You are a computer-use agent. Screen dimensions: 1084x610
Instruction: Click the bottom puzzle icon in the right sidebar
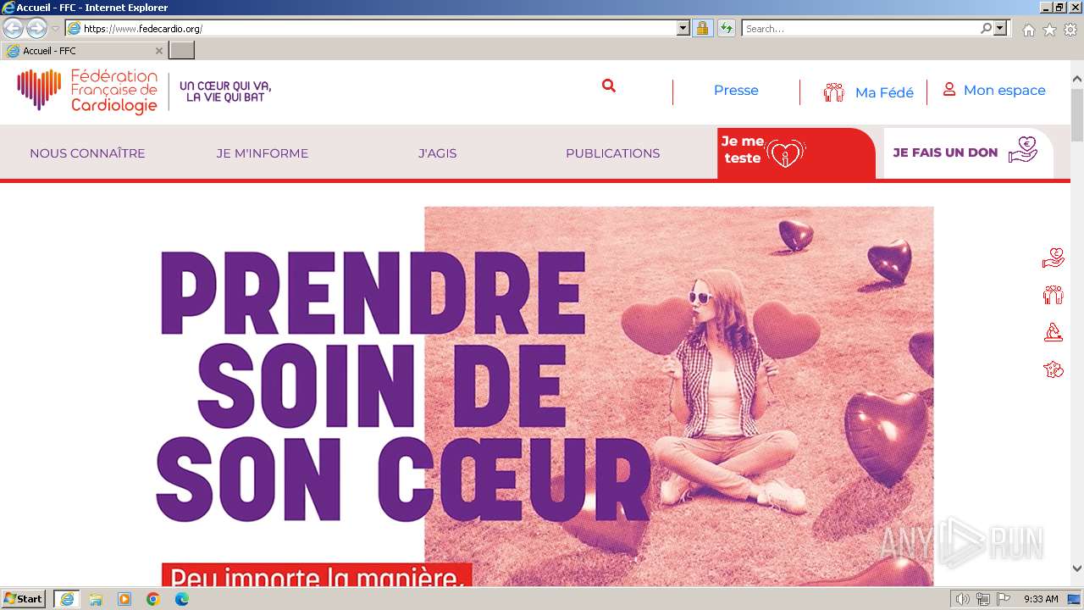pos(1053,369)
